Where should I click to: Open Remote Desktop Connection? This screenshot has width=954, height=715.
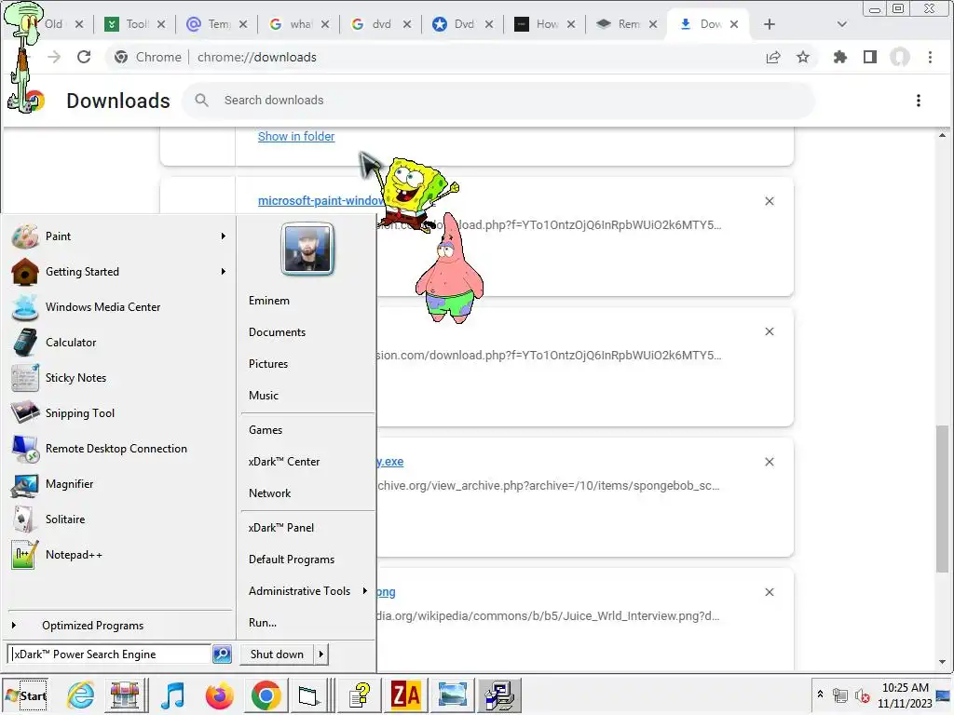[119, 448]
